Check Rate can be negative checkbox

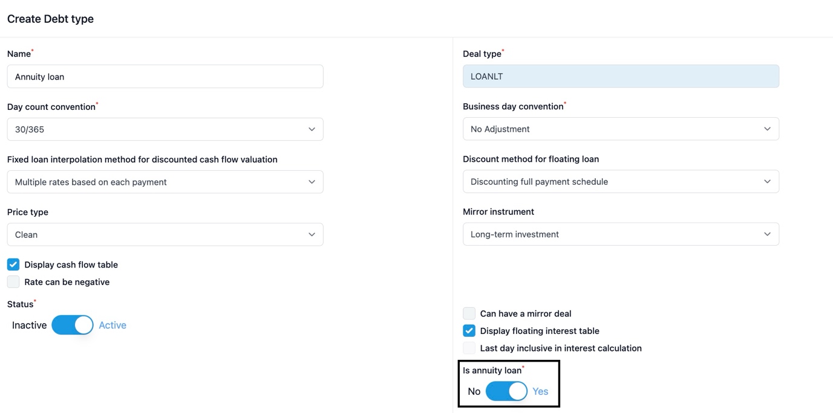pos(13,282)
